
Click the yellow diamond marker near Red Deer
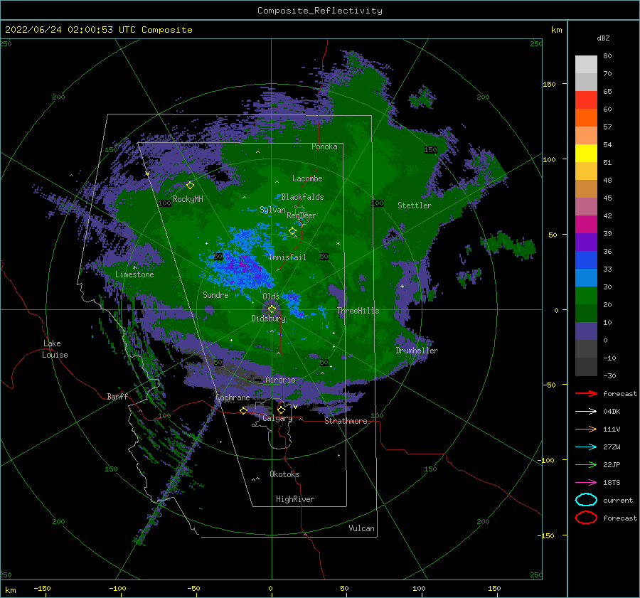pos(292,231)
